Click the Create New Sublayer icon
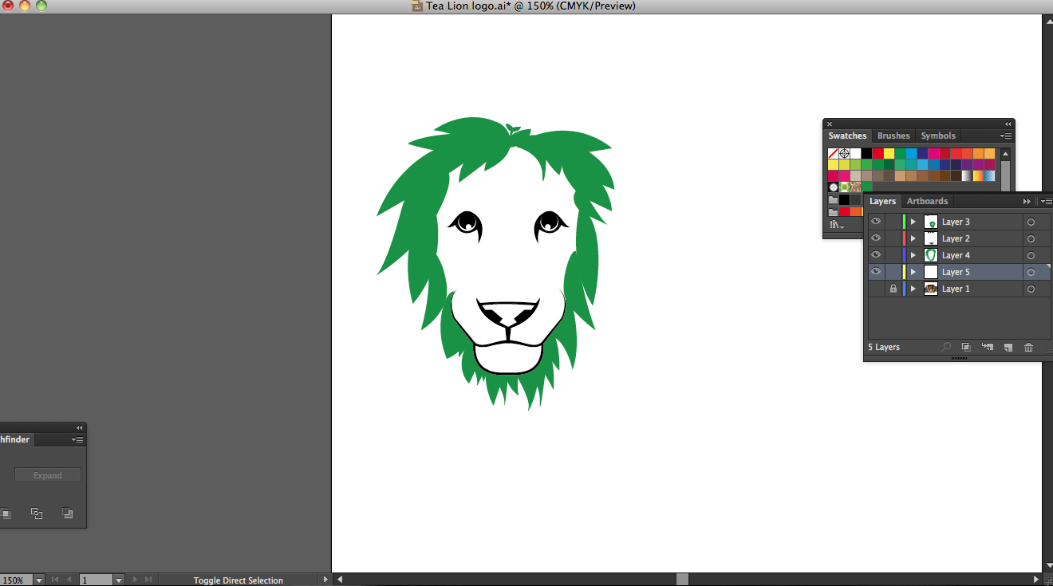 click(988, 348)
